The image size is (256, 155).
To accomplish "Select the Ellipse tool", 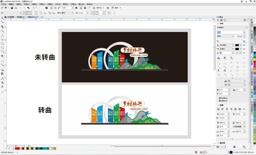I will [2, 47].
